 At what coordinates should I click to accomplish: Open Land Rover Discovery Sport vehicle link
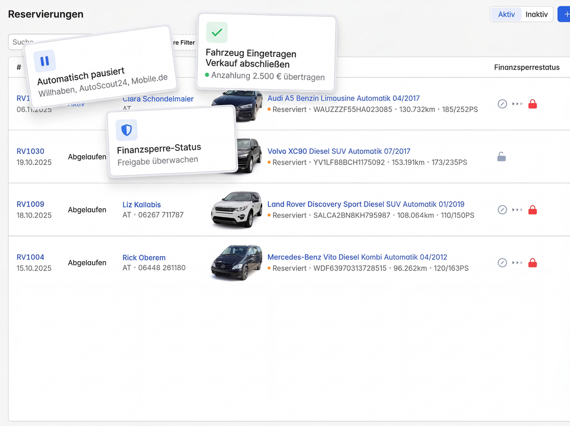coord(366,204)
